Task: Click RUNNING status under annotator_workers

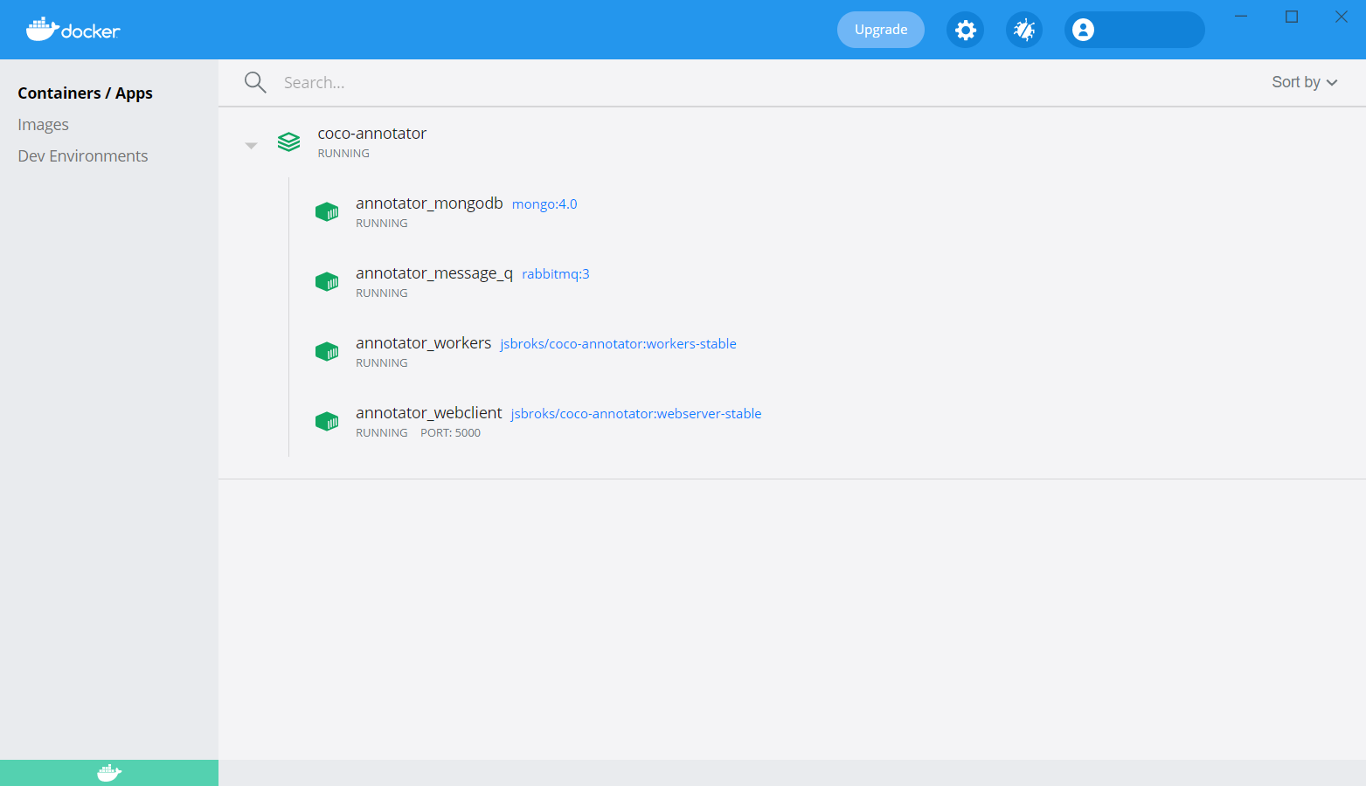Action: (x=382, y=363)
